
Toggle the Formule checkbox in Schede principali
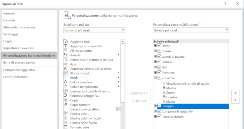tap(159, 62)
